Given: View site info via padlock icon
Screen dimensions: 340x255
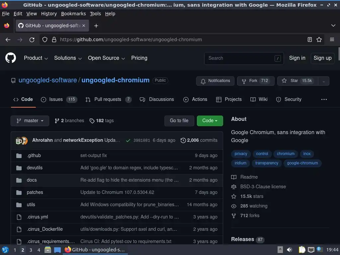Looking at the screenshot, I should [x=54, y=40].
